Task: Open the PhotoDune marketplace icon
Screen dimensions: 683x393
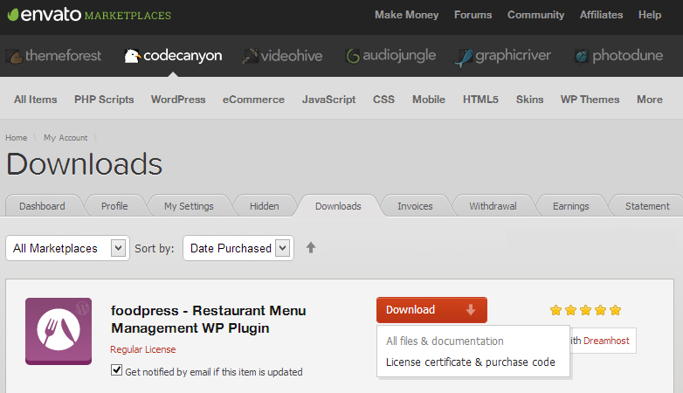Action: pos(581,56)
